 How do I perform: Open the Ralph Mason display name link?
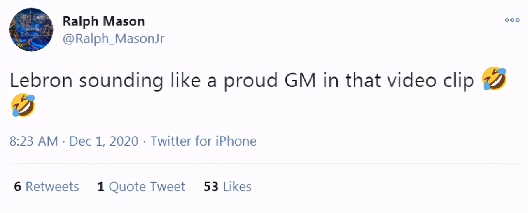tap(103, 21)
